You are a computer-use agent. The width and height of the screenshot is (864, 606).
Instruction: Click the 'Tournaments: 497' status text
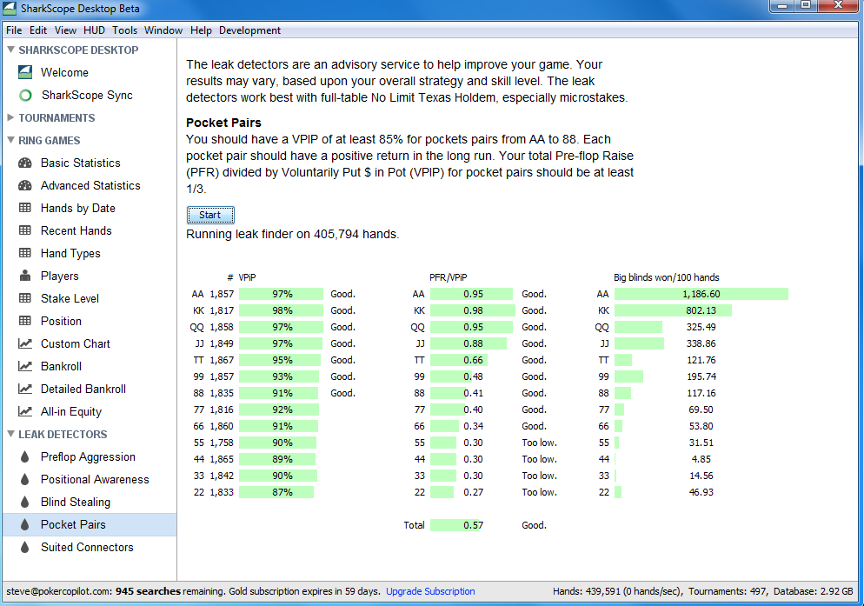coord(728,591)
